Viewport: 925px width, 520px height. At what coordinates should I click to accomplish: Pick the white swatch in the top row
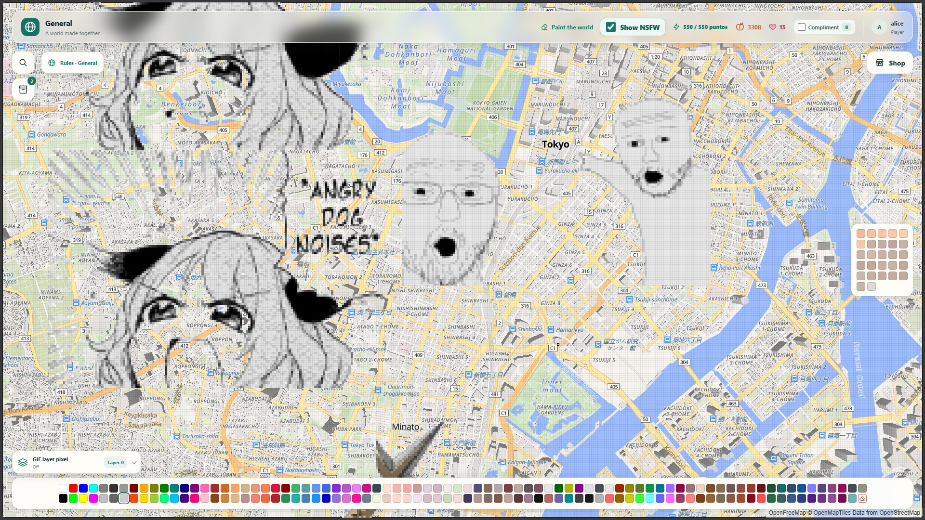coord(63,488)
